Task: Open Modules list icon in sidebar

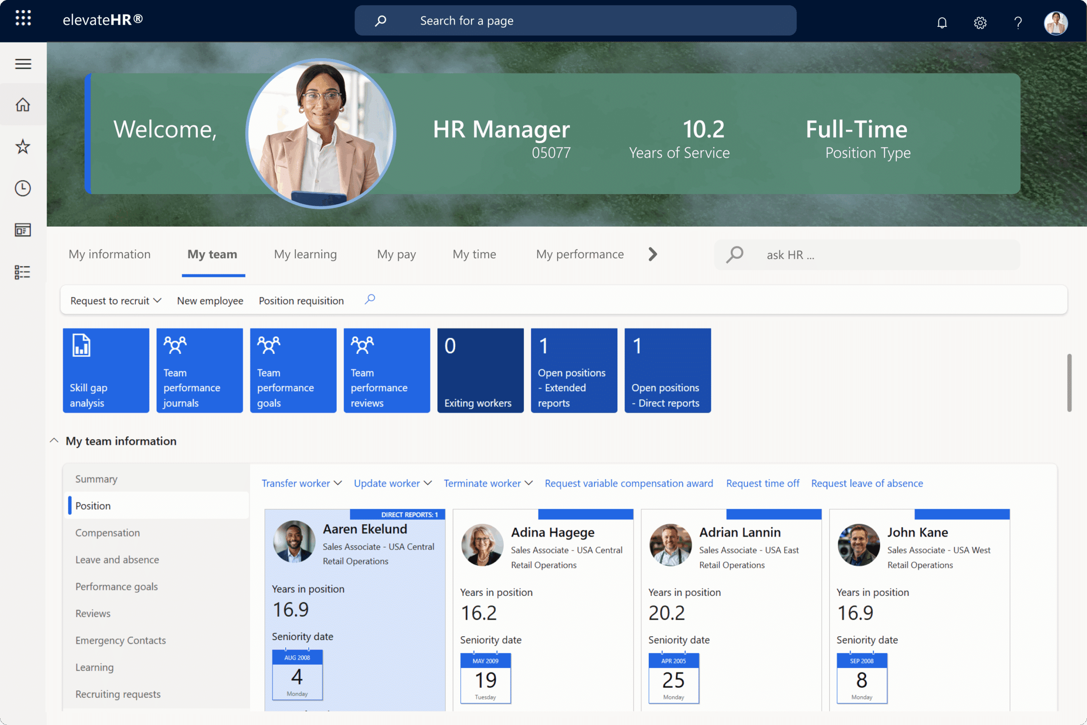Action: pyautogui.click(x=23, y=272)
